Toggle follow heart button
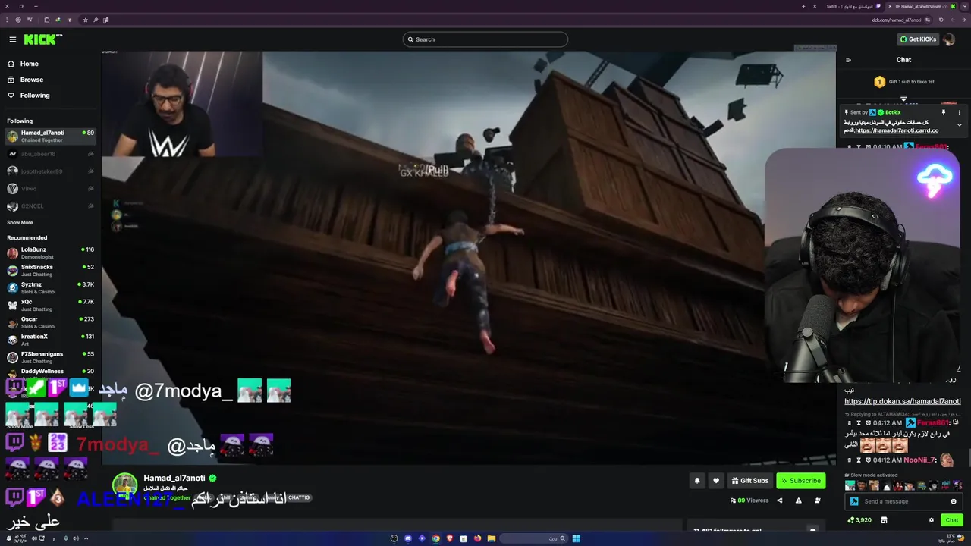The image size is (971, 546). point(715,481)
